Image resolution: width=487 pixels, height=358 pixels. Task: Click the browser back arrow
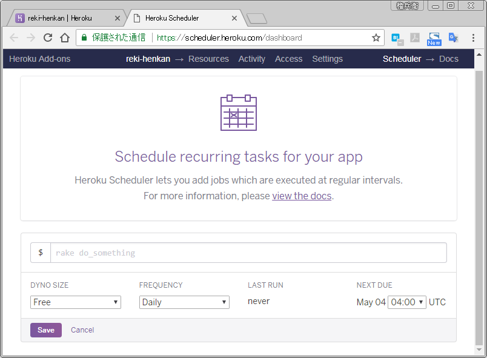tap(14, 38)
